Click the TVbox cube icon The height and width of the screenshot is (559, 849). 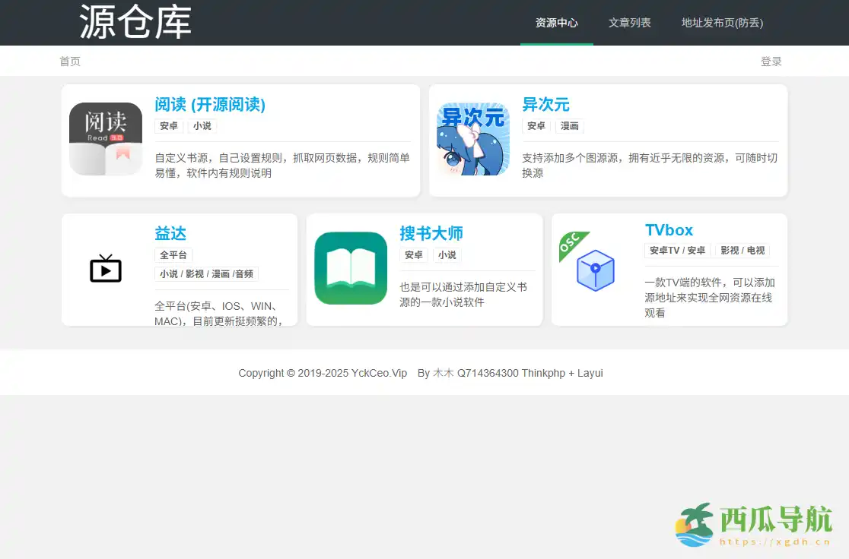click(x=595, y=270)
